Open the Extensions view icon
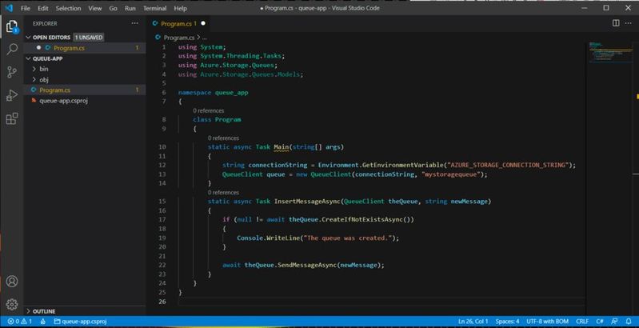Viewport: 639px width, 328px height. click(12, 118)
